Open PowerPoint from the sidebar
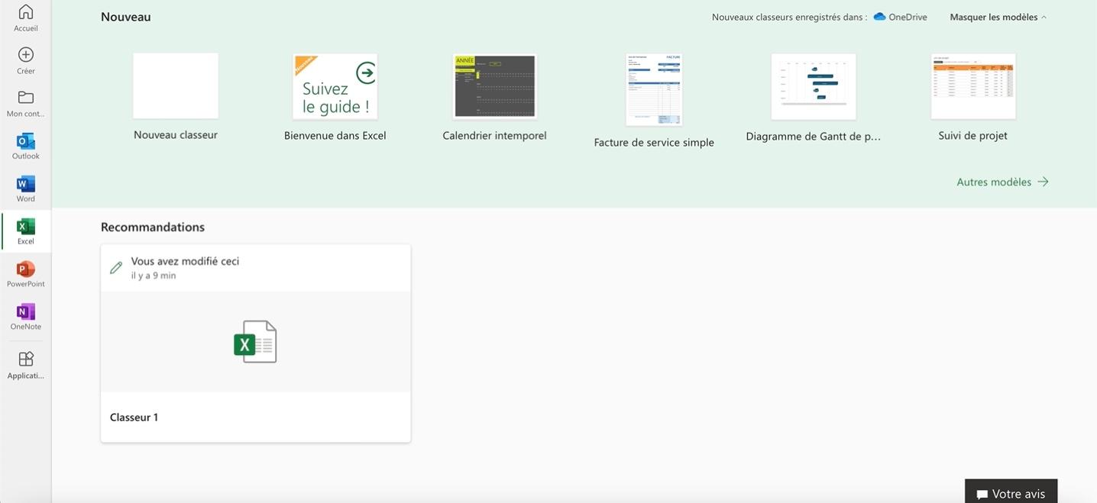This screenshot has width=1097, height=503. click(x=26, y=269)
